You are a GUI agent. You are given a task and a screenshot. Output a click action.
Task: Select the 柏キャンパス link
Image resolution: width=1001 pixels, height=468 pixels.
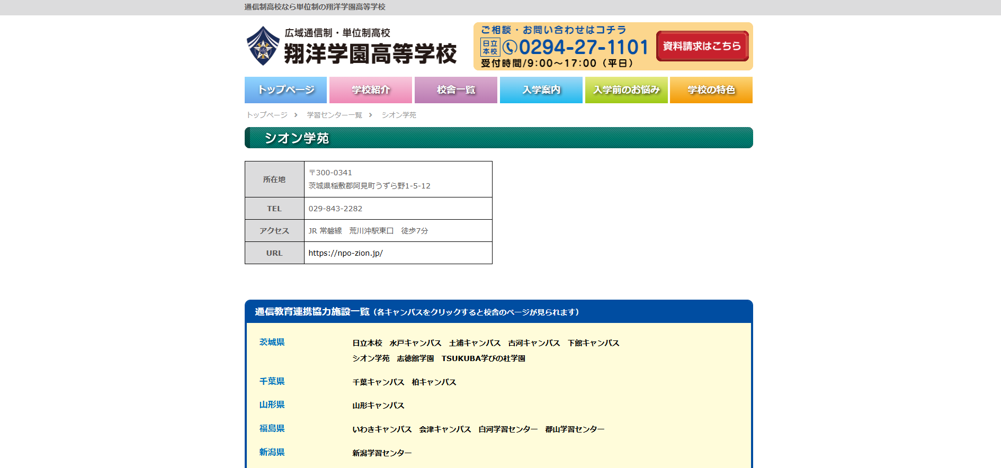tap(434, 382)
